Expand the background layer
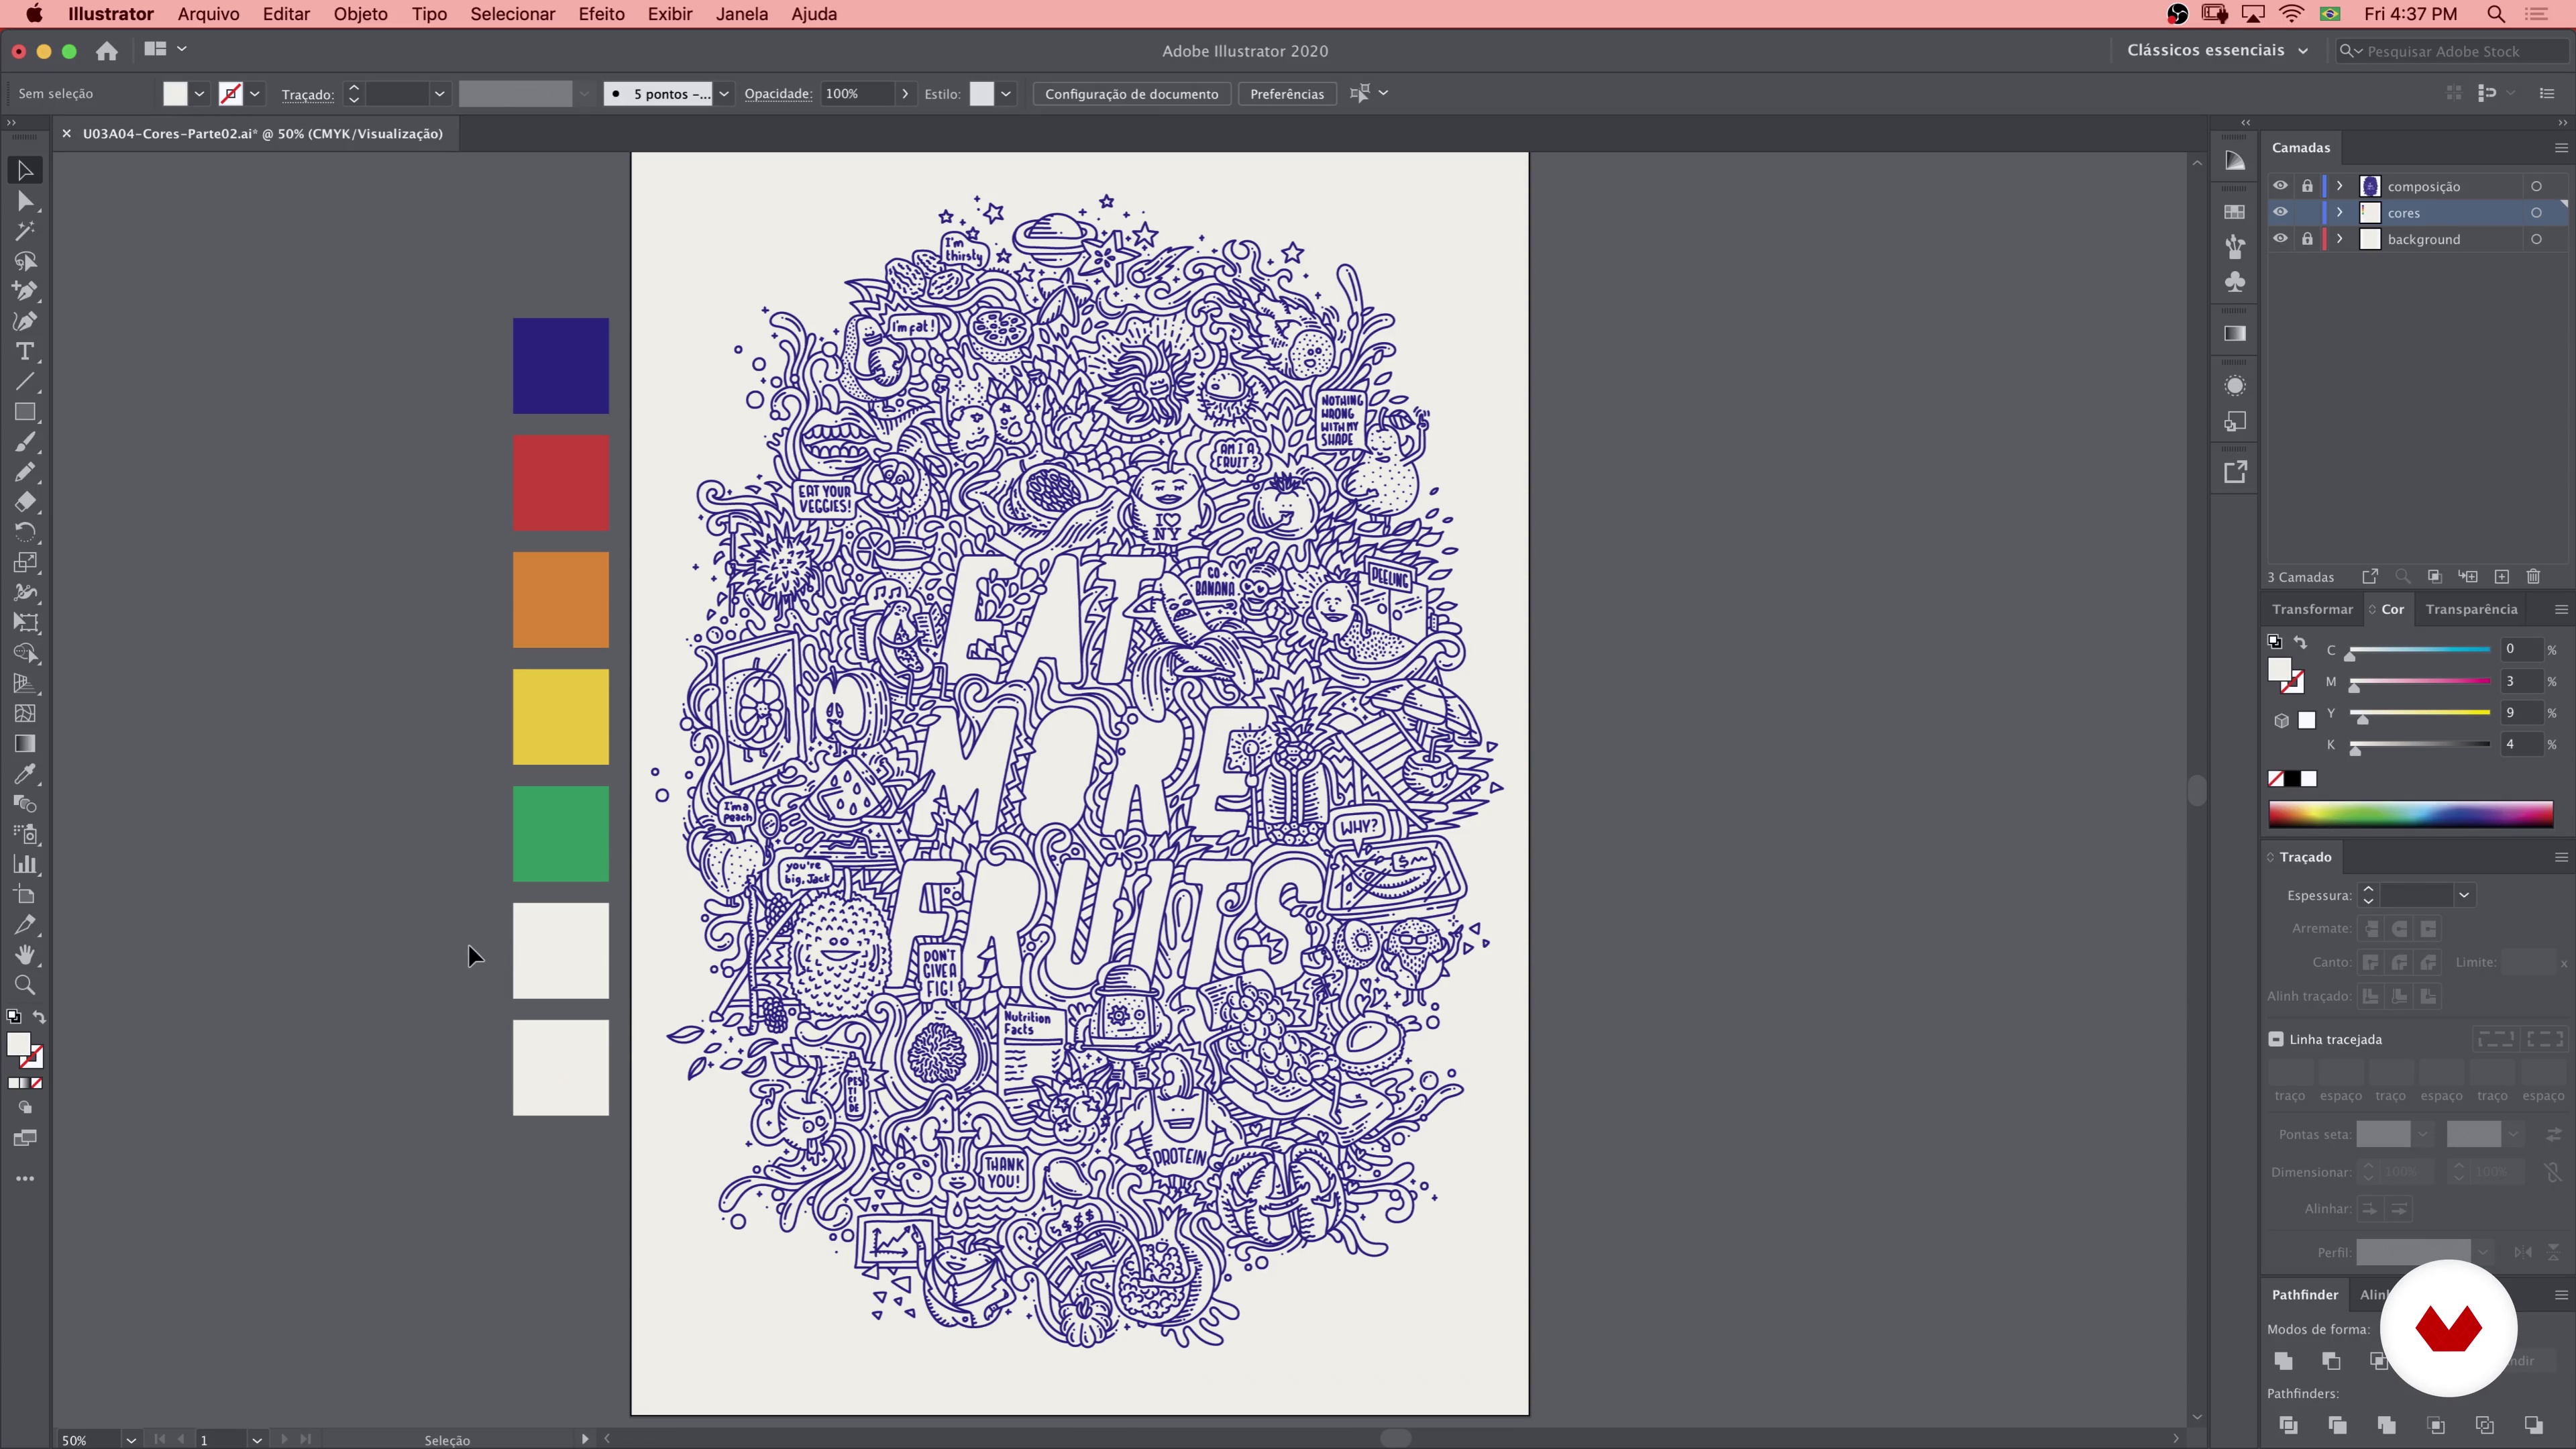2576x1449 pixels. (x=2340, y=239)
